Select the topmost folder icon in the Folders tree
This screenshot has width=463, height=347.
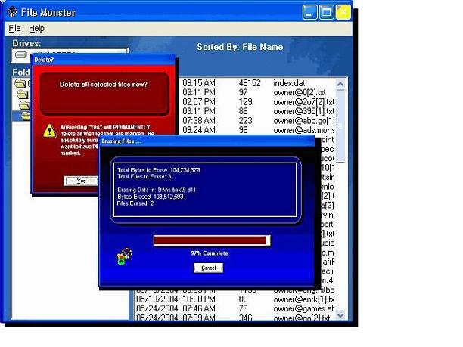[x=20, y=84]
